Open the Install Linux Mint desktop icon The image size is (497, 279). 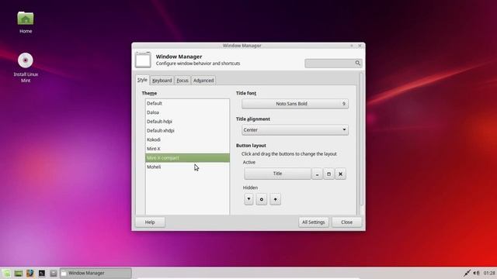pyautogui.click(x=26, y=60)
